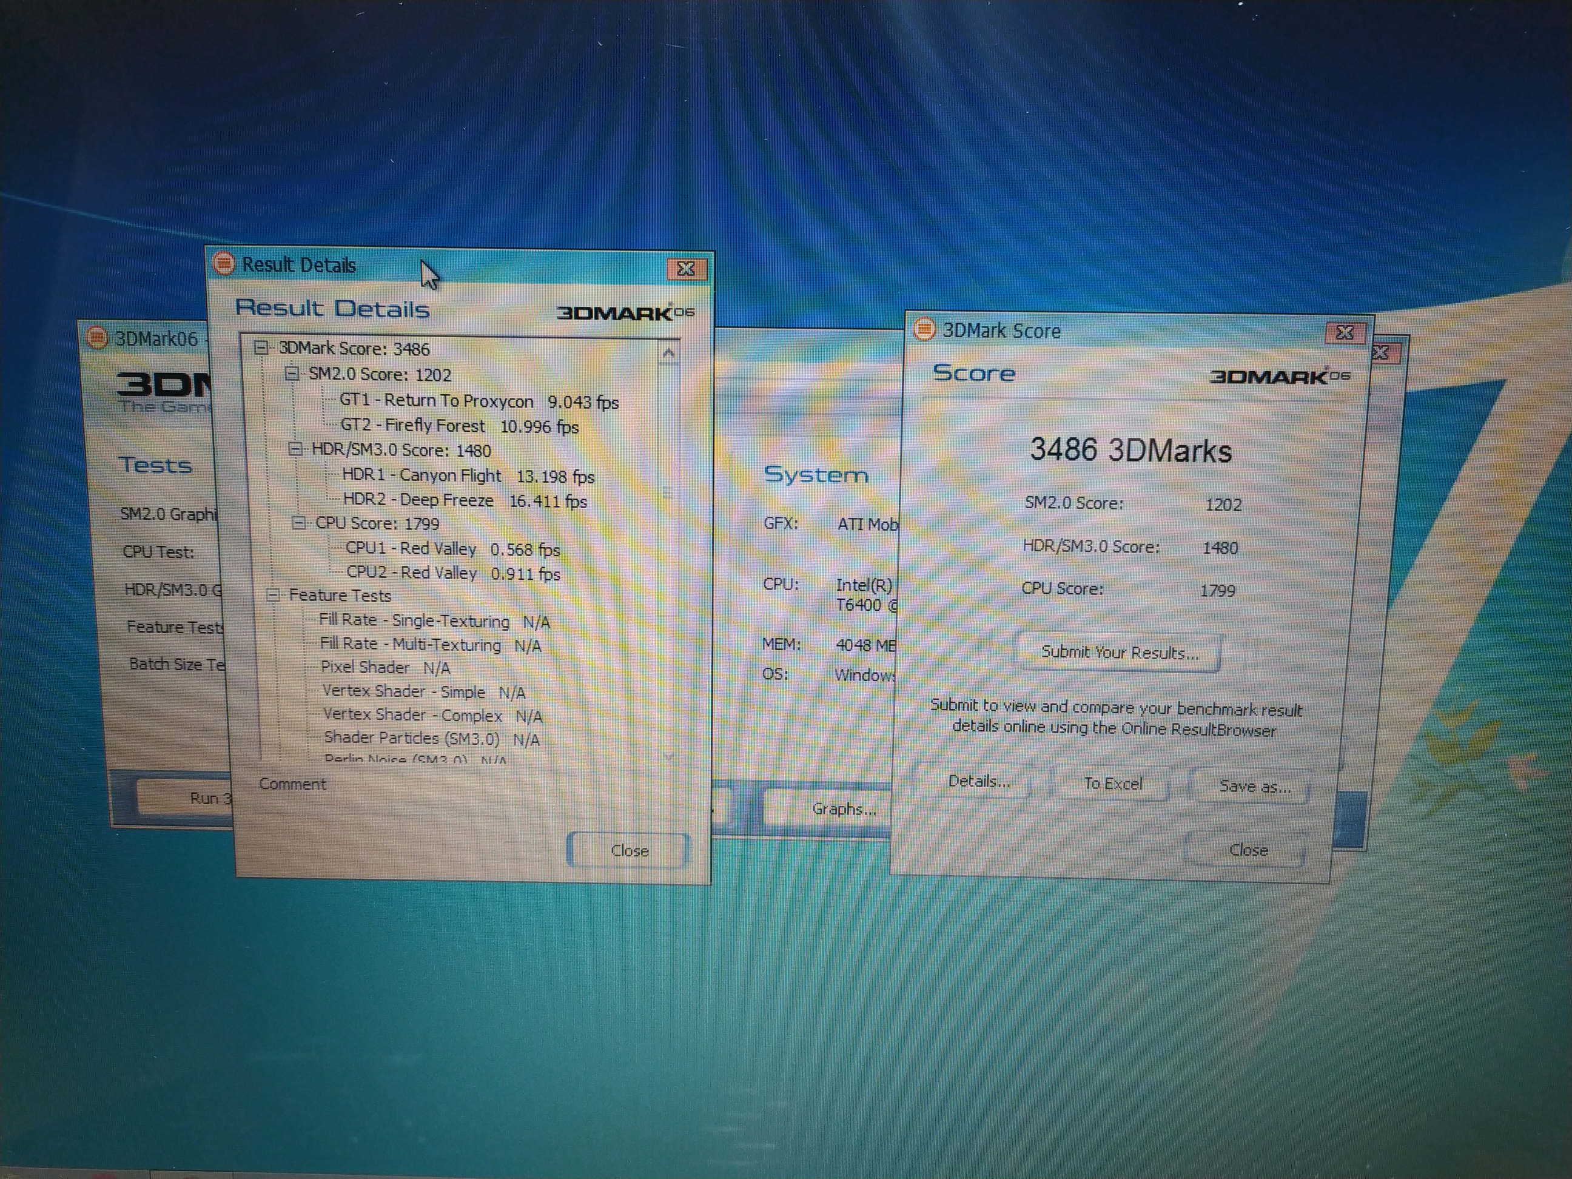Collapse the HDR/SM3.0 Score: 1480 node
Image resolution: width=1572 pixels, height=1179 pixels.
(x=295, y=449)
